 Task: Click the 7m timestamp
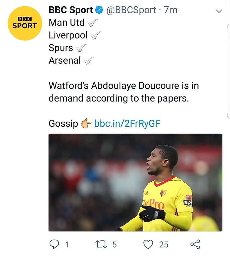click(170, 10)
